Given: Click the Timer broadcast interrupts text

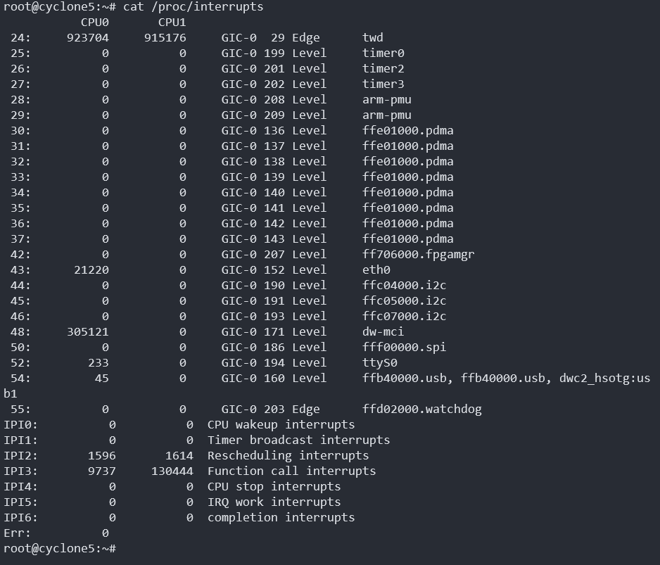Looking at the screenshot, I should [x=298, y=440].
